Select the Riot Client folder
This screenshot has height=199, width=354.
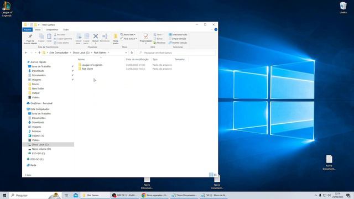tap(87, 69)
